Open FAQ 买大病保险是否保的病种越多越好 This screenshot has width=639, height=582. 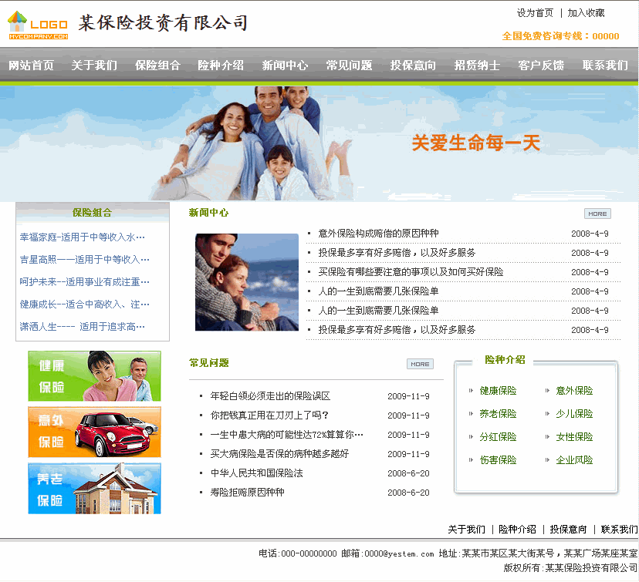[279, 454]
